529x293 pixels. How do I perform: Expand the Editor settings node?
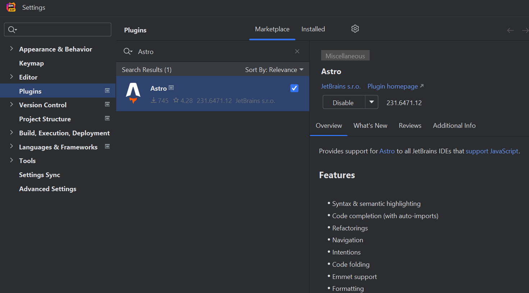(12, 77)
